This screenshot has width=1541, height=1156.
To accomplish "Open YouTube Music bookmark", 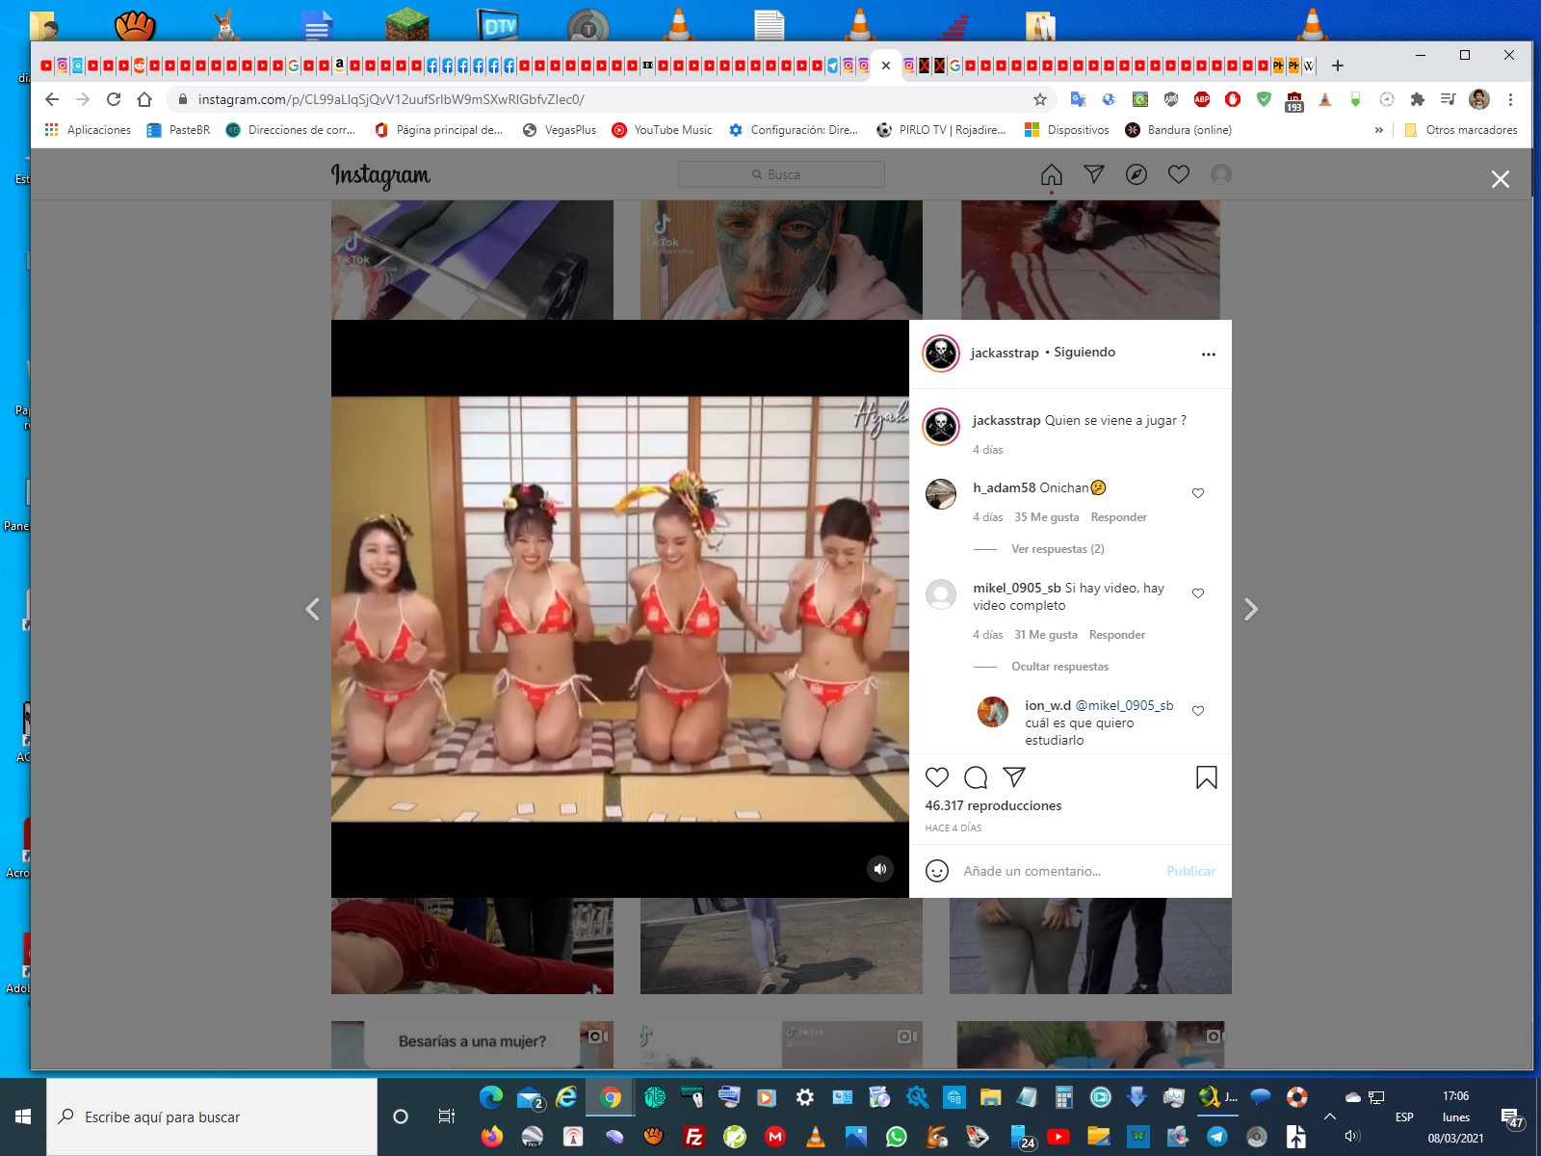I will (672, 130).
